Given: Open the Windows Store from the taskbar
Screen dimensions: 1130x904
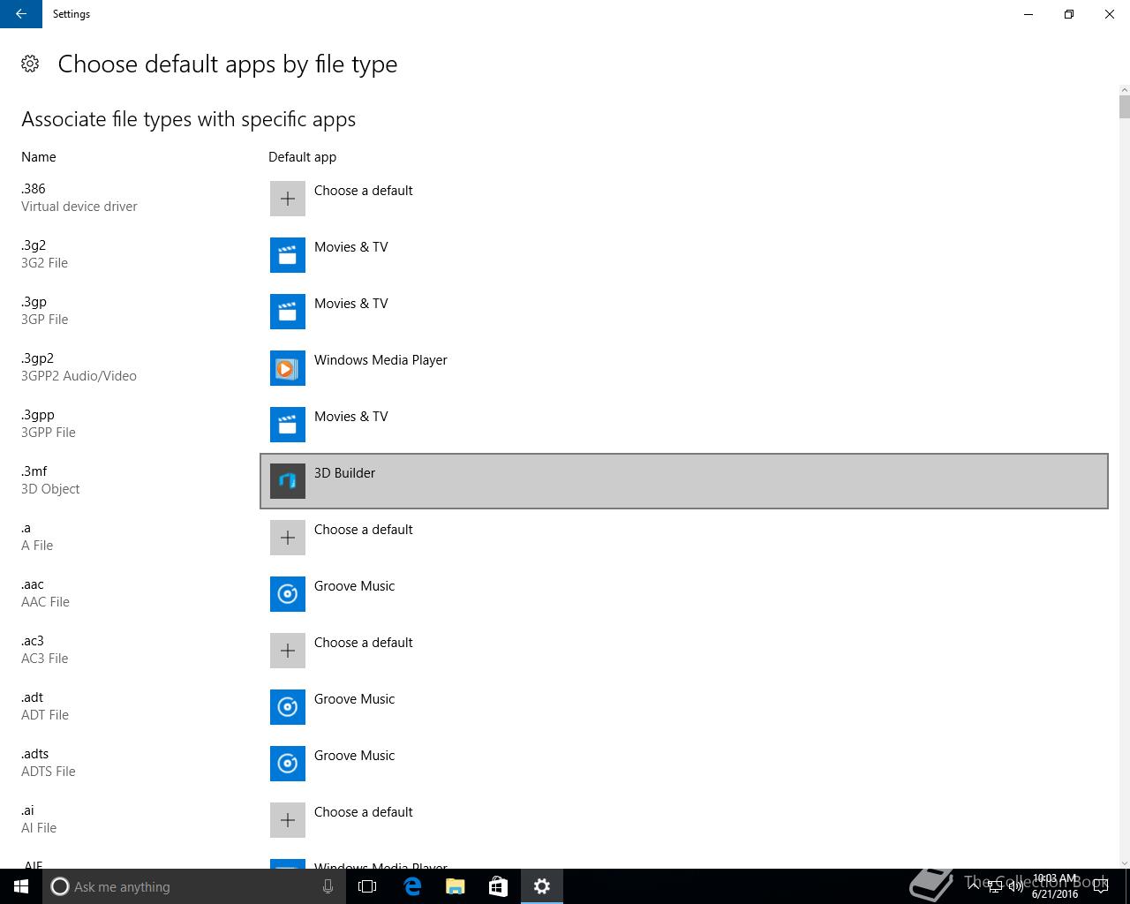Looking at the screenshot, I should pyautogui.click(x=498, y=886).
